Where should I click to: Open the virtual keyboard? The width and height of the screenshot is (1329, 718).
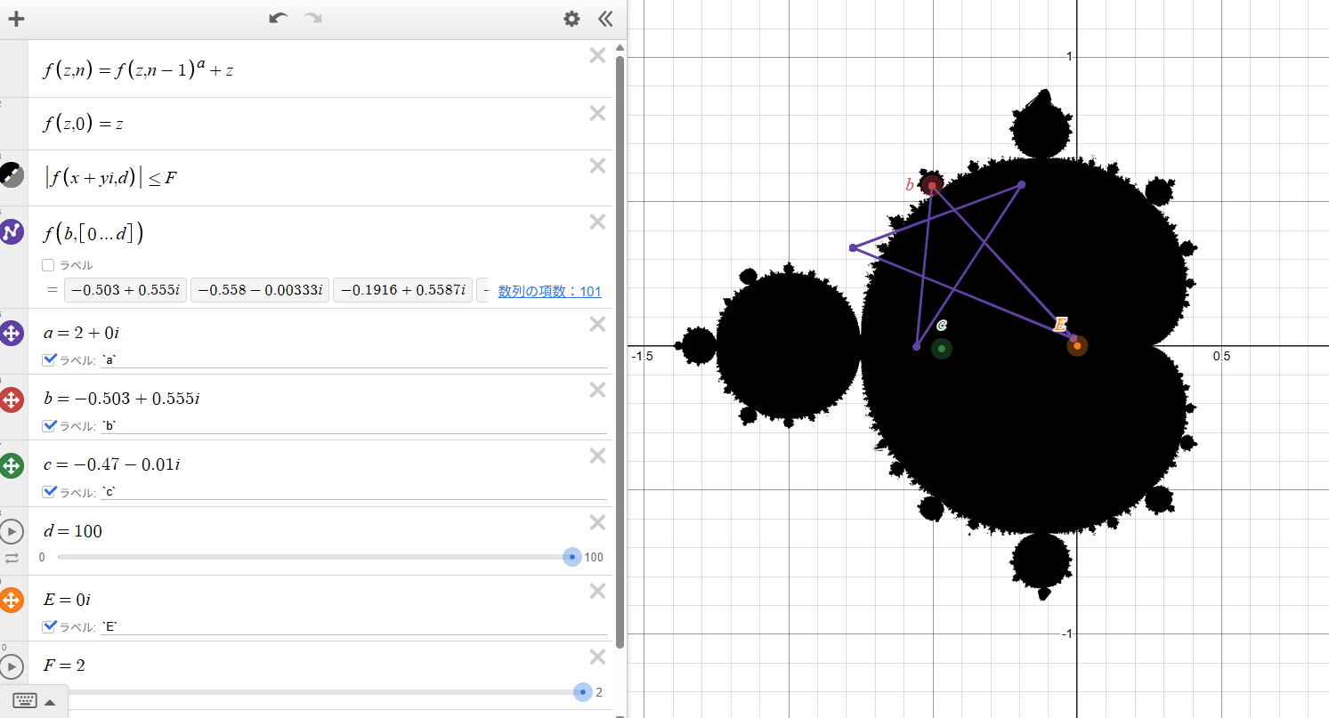24,700
